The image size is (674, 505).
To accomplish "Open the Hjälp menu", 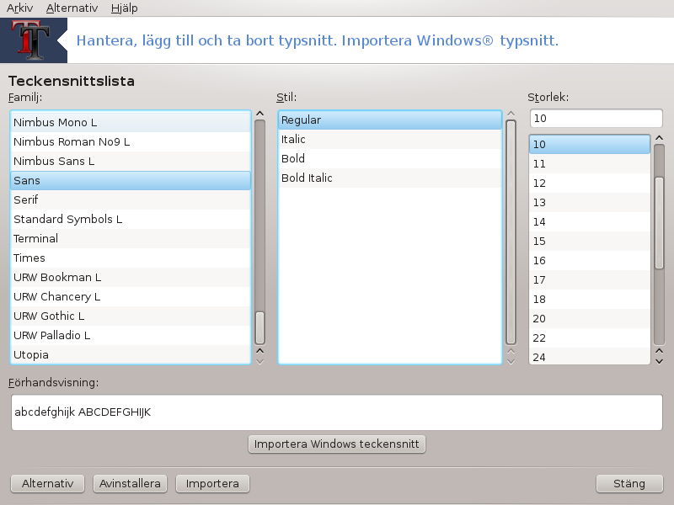I will pos(124,8).
